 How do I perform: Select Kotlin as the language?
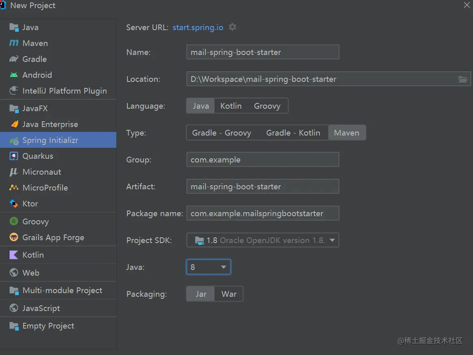pyautogui.click(x=231, y=106)
